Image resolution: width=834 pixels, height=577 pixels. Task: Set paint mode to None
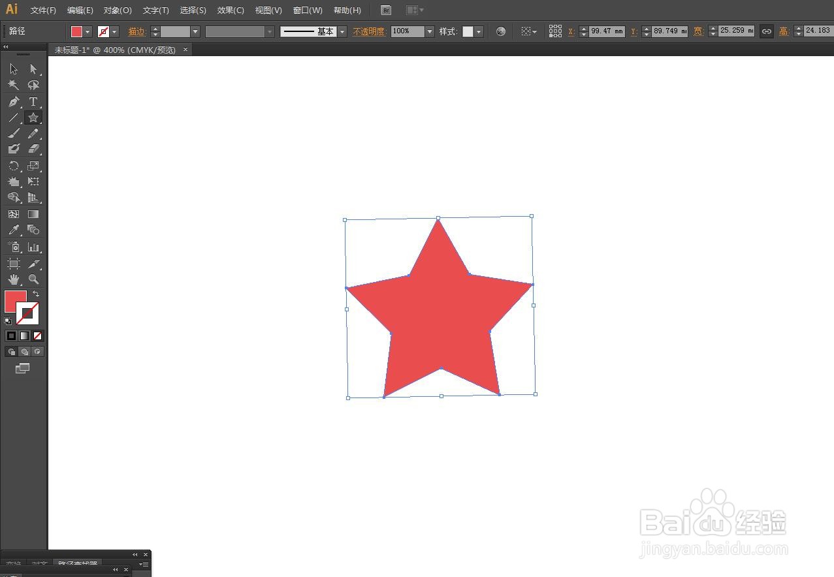(37, 335)
